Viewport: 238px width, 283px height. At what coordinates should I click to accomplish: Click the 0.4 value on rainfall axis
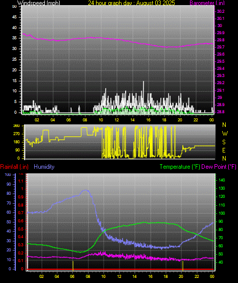pos(21,237)
